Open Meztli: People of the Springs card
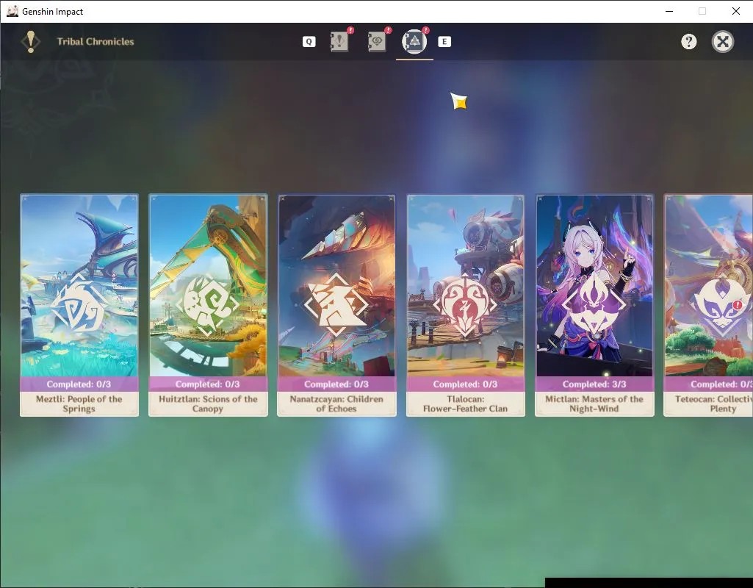The width and height of the screenshot is (753, 588). pos(79,305)
